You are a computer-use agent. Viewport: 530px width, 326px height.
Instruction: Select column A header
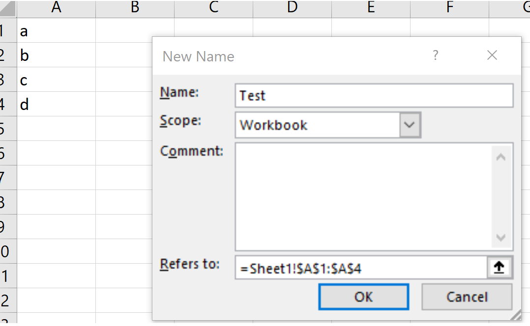coord(57,7)
